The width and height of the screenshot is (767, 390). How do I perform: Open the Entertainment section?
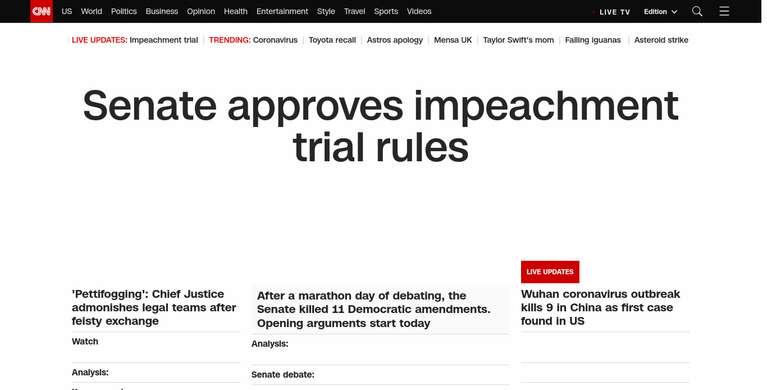coord(282,11)
